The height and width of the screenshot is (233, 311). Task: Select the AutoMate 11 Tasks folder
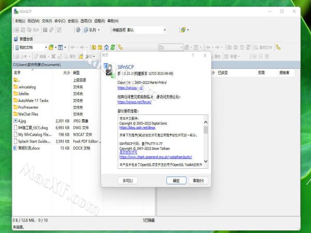click(33, 100)
